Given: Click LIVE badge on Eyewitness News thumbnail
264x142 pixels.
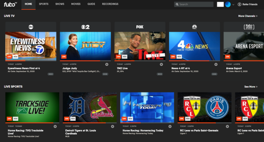Looking at the screenshot, I should click(x=9, y=57).
